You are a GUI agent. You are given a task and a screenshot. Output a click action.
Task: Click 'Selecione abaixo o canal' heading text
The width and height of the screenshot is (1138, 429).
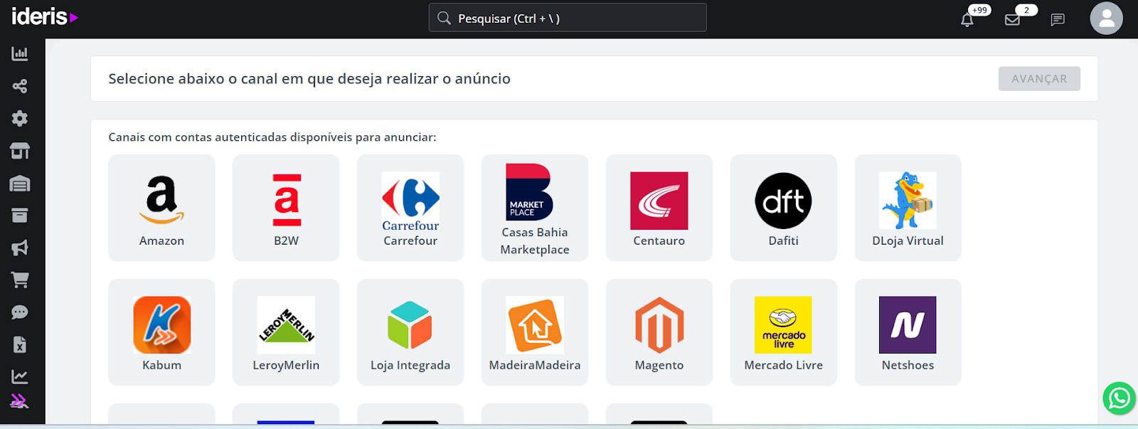[309, 79]
